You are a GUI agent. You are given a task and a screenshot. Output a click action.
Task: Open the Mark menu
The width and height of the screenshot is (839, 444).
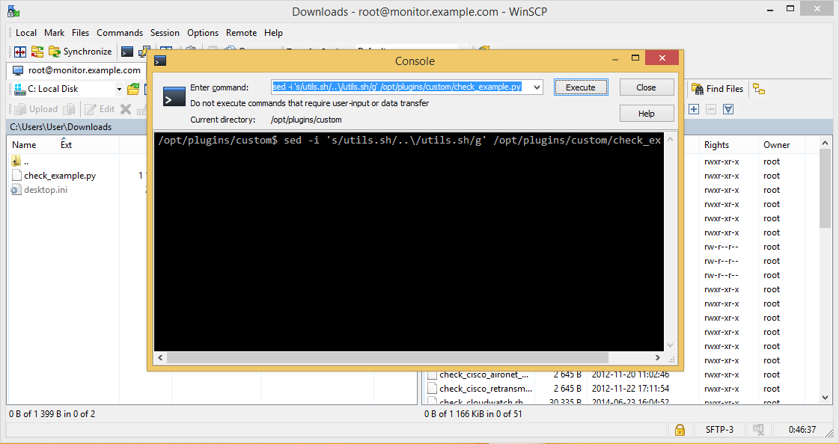tap(54, 33)
